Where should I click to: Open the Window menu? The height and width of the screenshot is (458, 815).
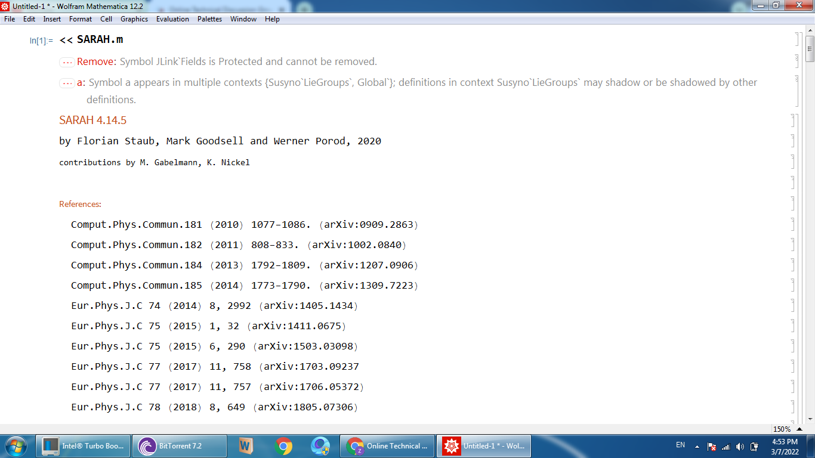[x=243, y=19]
